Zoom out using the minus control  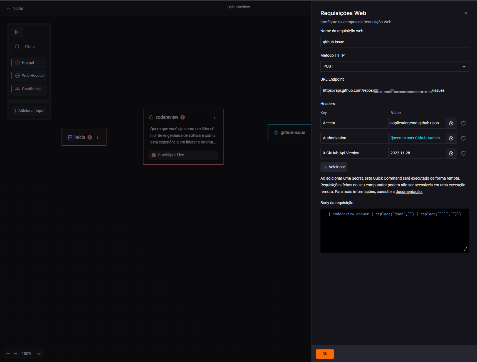(x=15, y=353)
